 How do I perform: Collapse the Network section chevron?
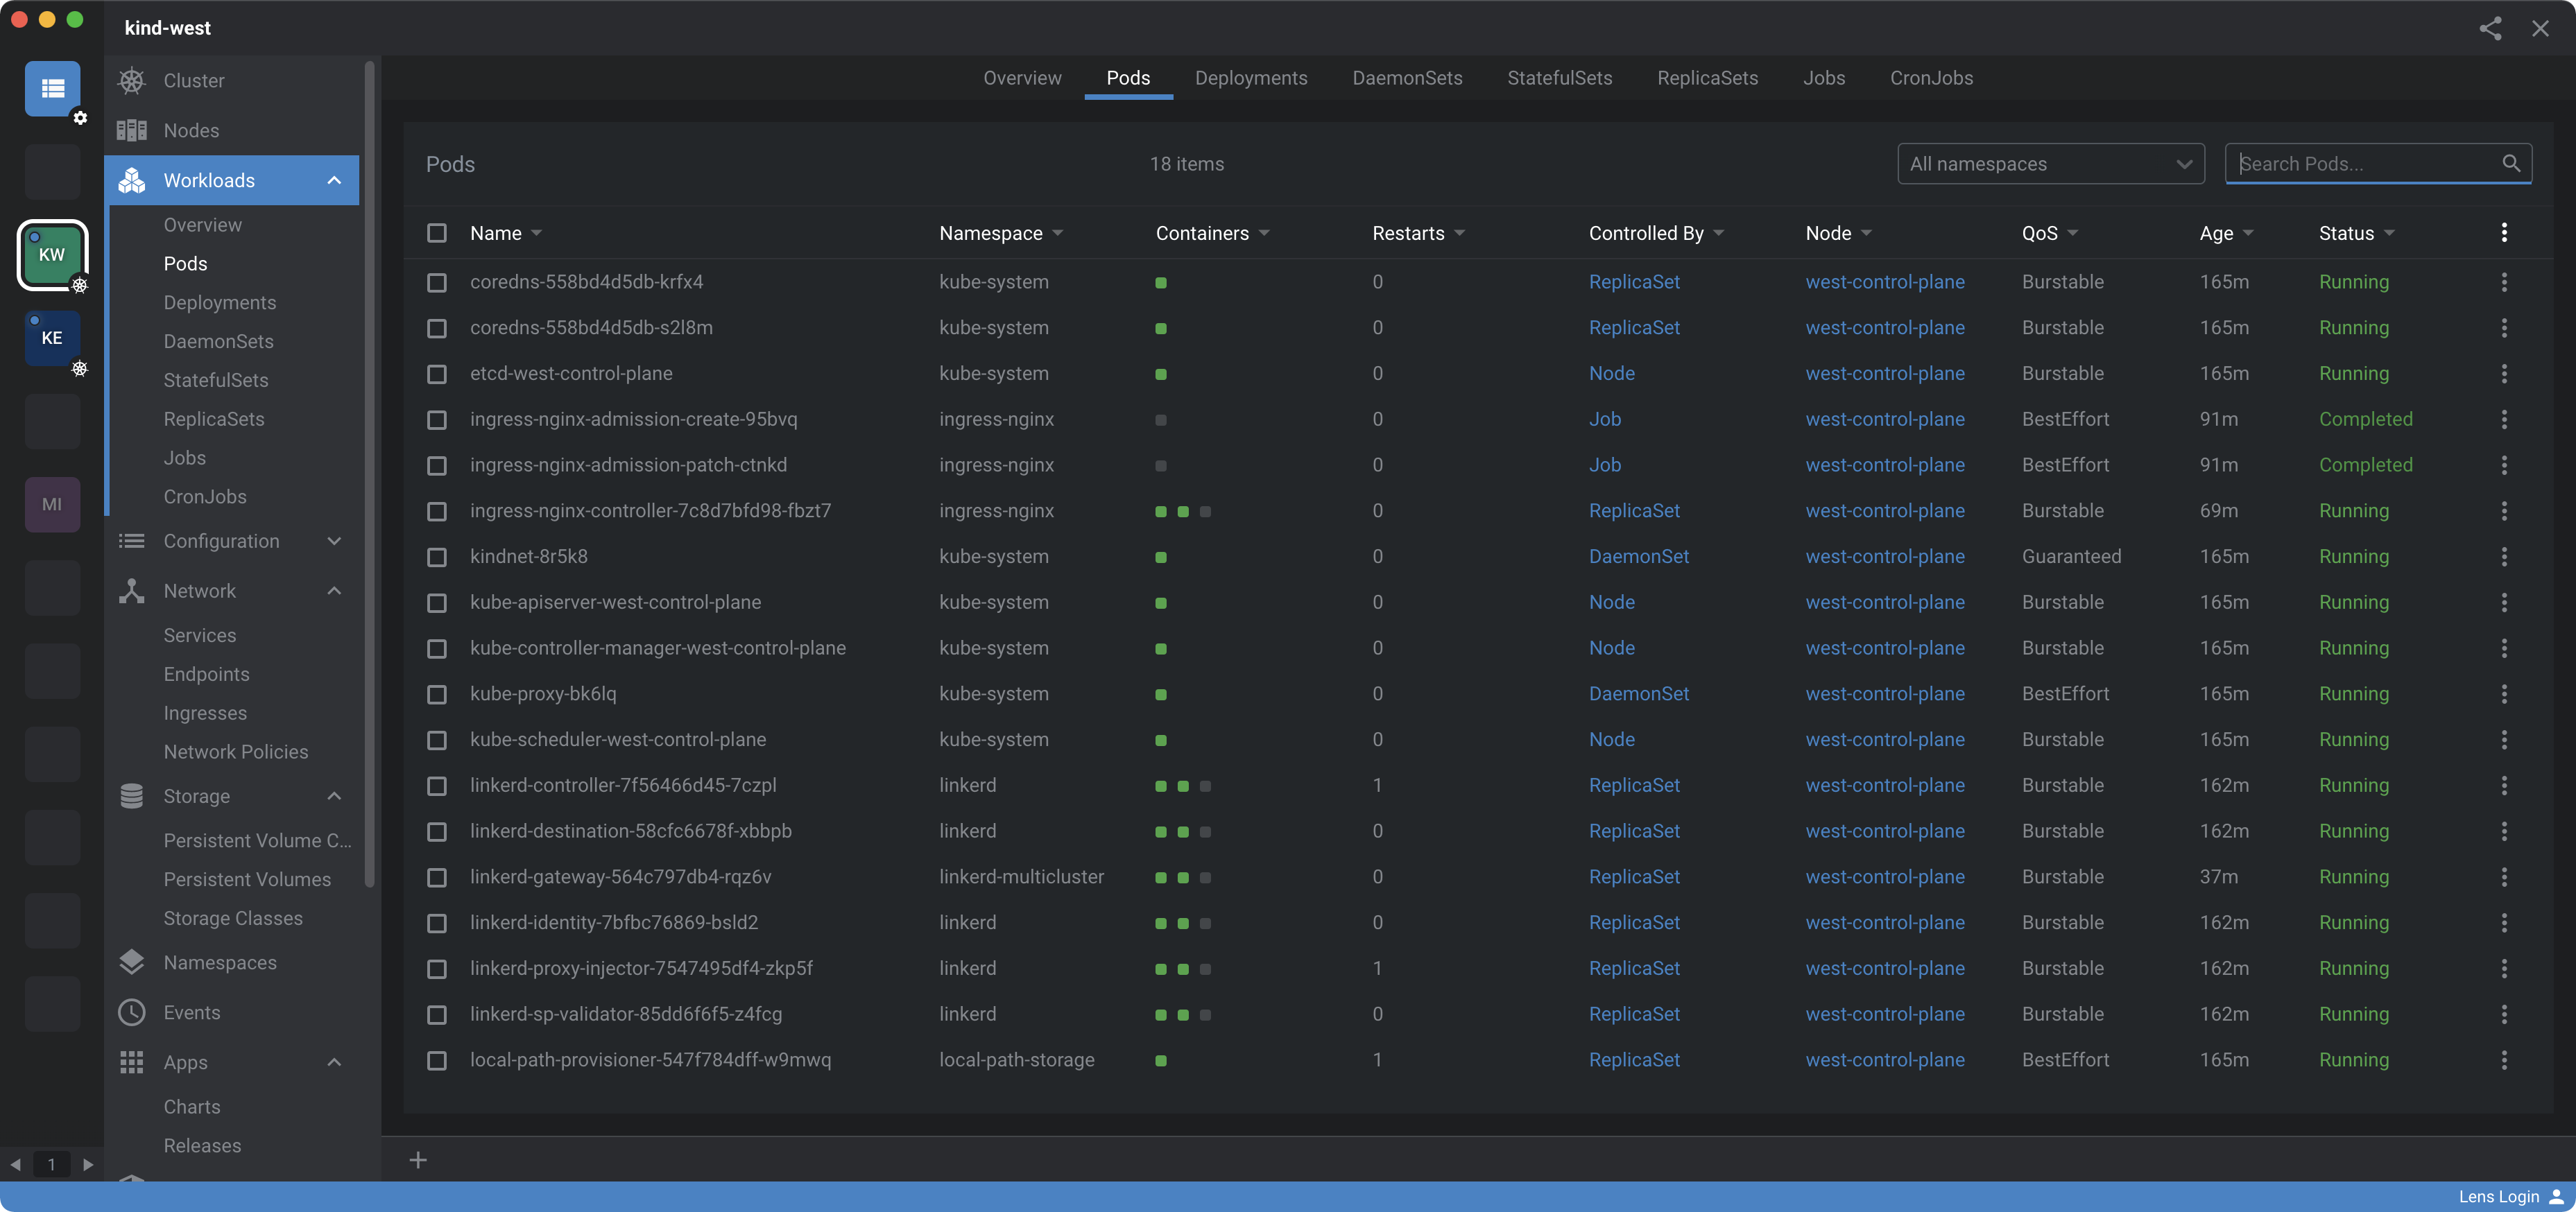pyautogui.click(x=334, y=591)
